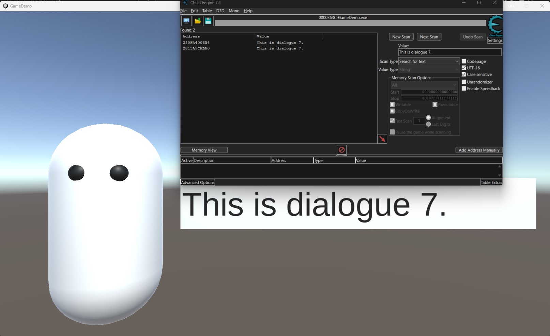Click the Address column header in the address table

pos(292,160)
